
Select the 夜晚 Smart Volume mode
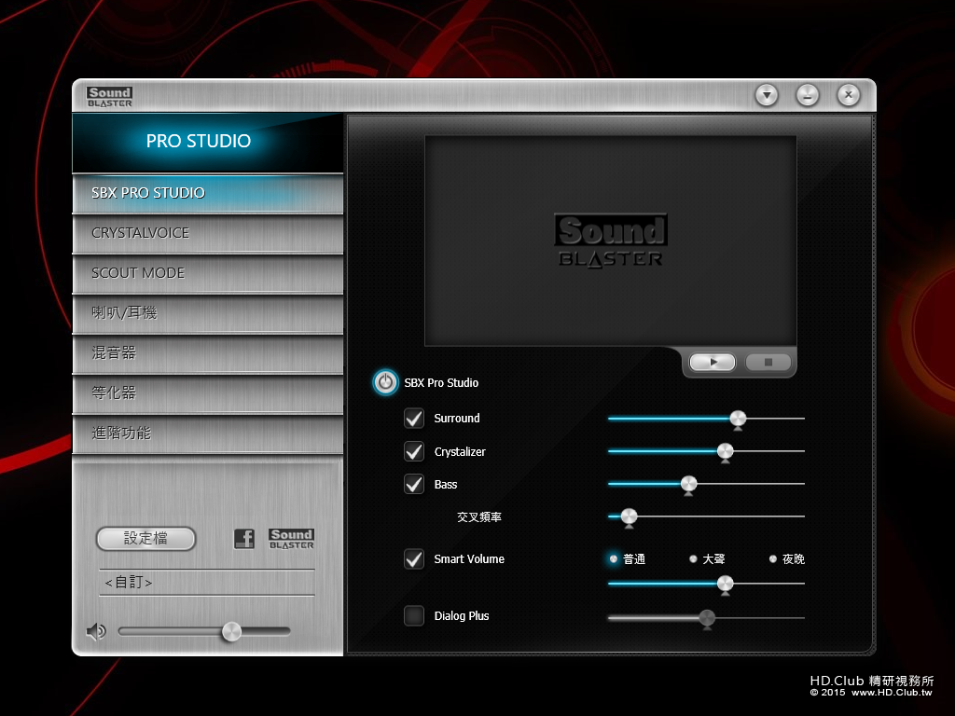773,559
